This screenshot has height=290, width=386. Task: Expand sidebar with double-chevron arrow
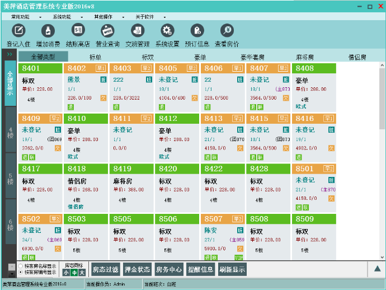point(10,55)
